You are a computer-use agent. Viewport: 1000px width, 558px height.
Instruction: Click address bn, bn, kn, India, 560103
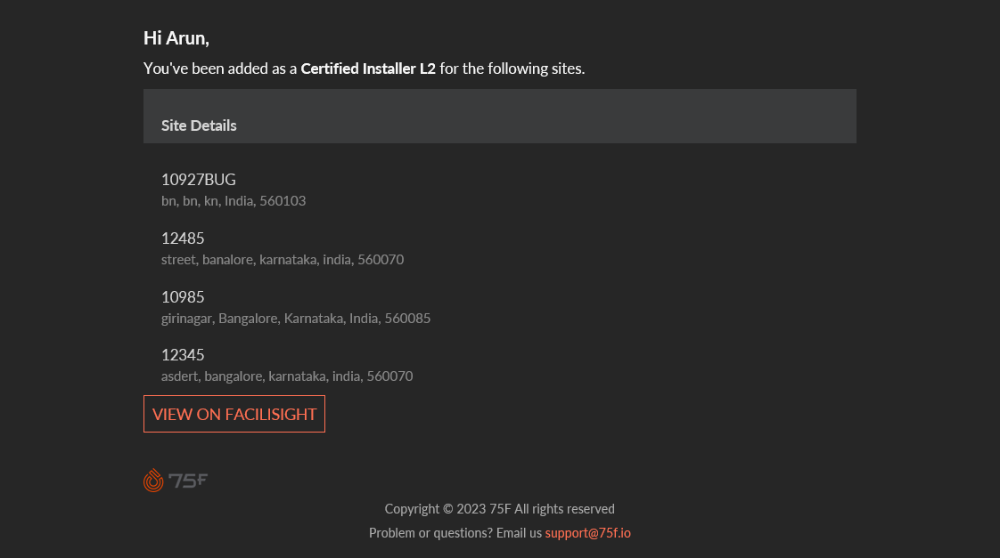pos(234,200)
